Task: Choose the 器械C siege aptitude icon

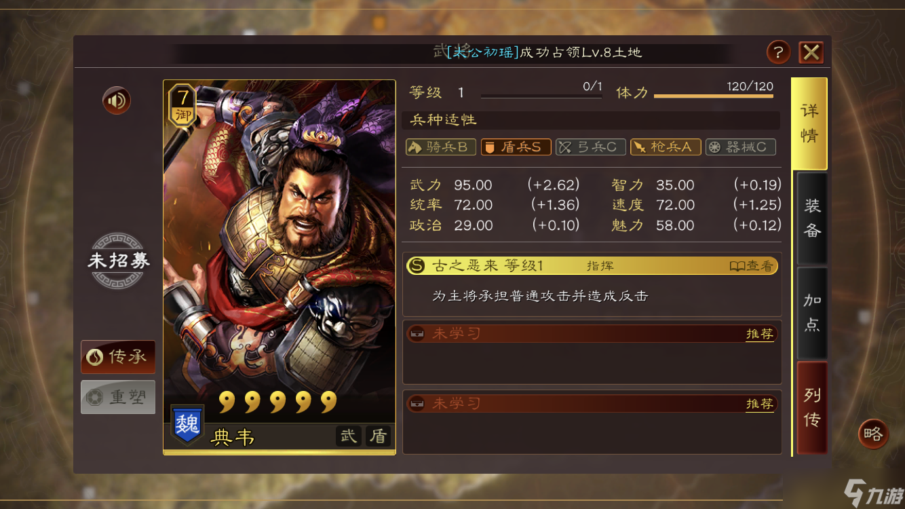Action: tap(740, 147)
